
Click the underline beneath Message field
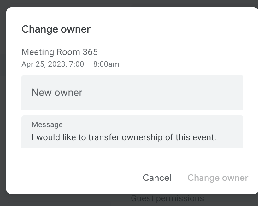[132, 148]
